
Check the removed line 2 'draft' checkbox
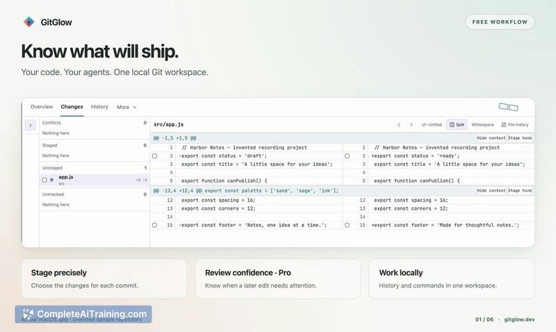(x=154, y=156)
